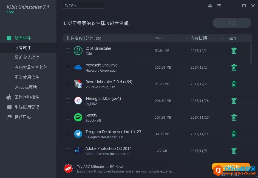The height and width of the screenshot is (178, 258).
Task: Check the Spotify checkbox
Action: [68, 117]
